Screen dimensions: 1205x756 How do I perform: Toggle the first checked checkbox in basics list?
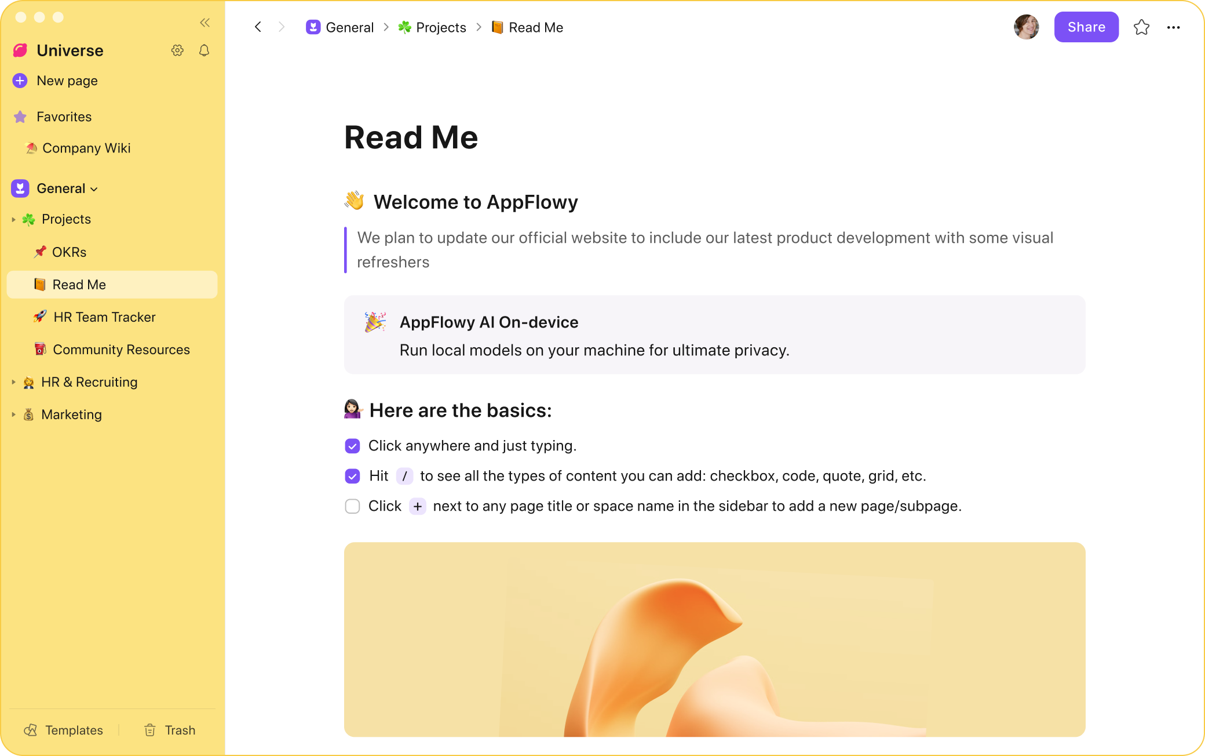click(x=352, y=446)
